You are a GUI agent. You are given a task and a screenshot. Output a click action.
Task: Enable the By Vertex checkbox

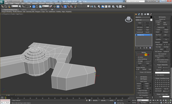137,57
